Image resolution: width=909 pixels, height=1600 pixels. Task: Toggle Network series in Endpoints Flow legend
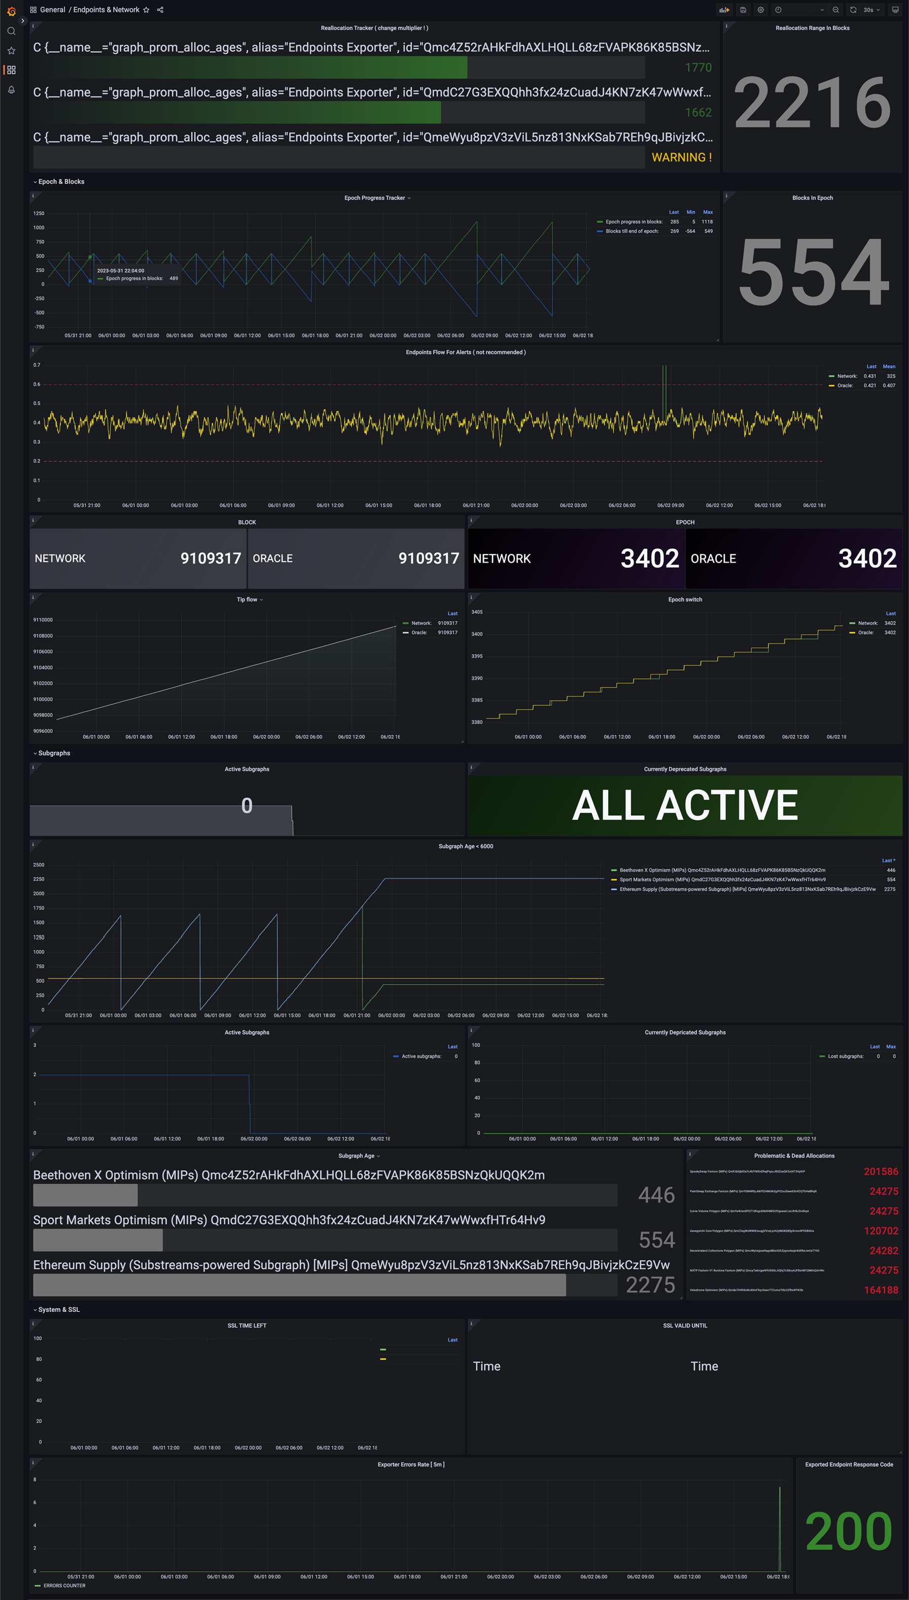coord(847,376)
